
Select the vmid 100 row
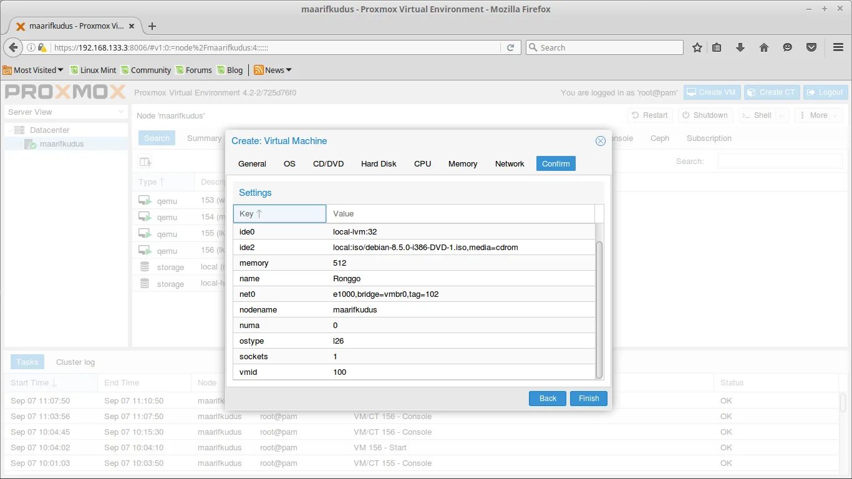[414, 372]
